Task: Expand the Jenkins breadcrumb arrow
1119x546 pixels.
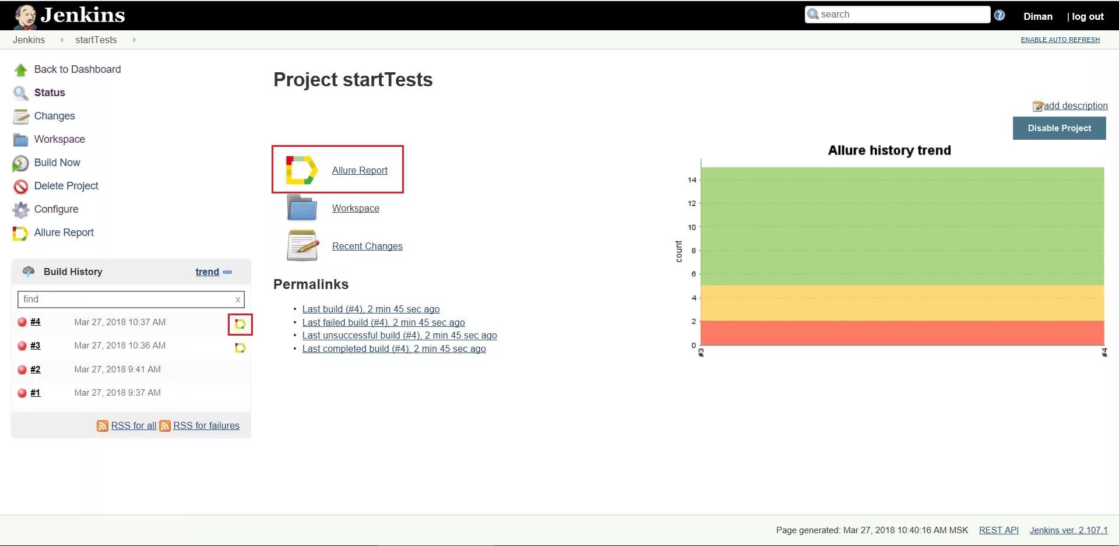Action: (62, 40)
